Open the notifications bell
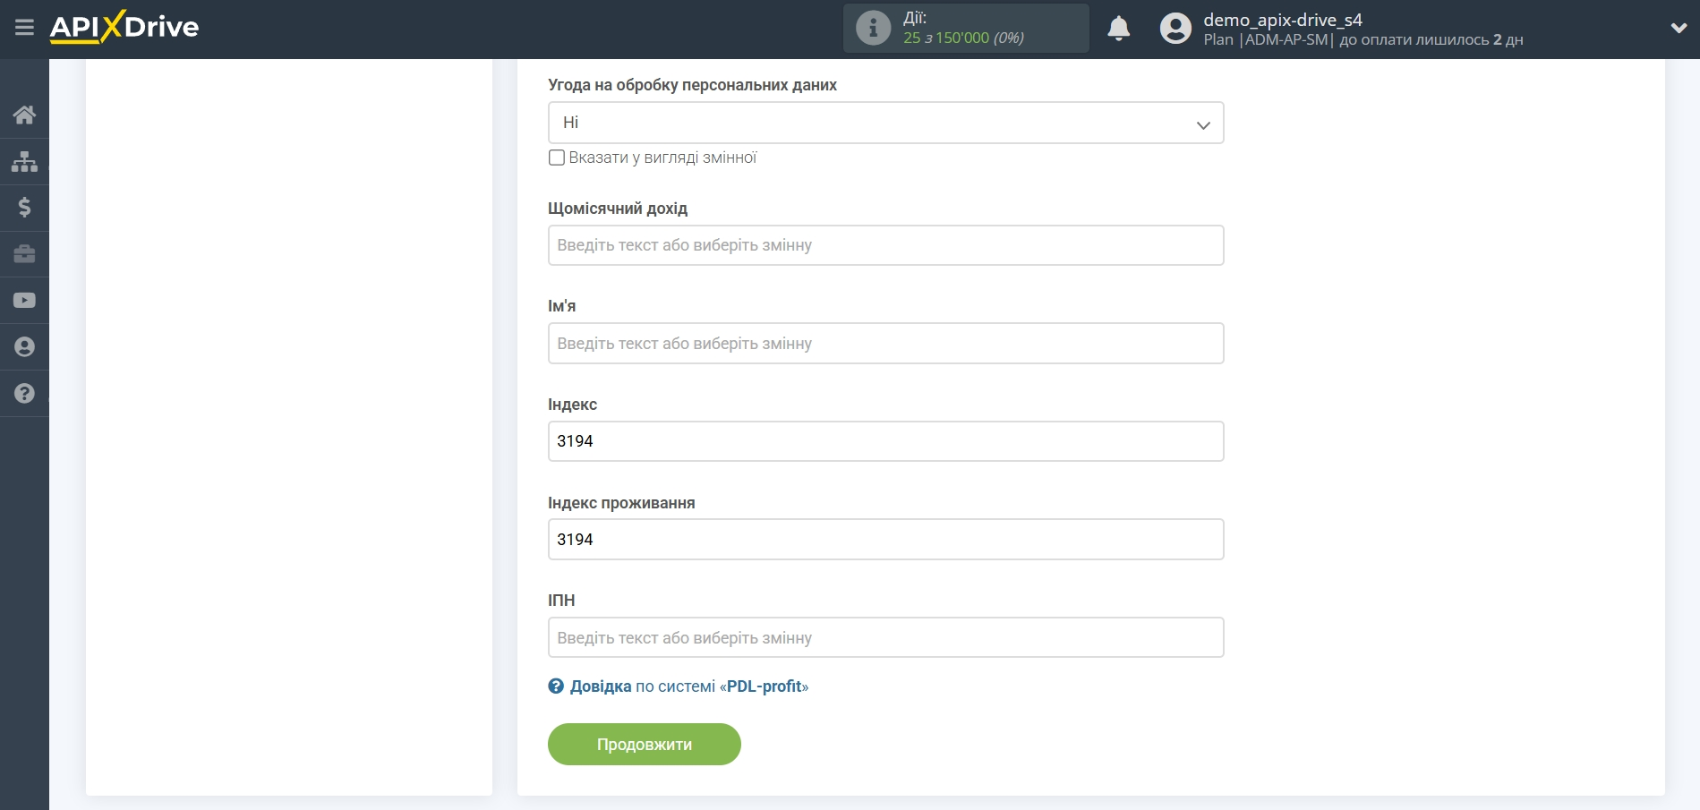Viewport: 1700px width, 810px height. click(1118, 29)
